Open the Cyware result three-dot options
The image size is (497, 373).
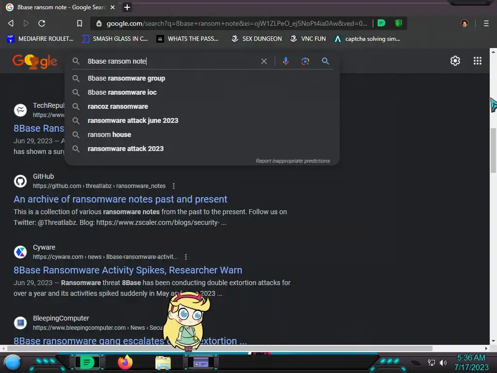click(x=186, y=257)
